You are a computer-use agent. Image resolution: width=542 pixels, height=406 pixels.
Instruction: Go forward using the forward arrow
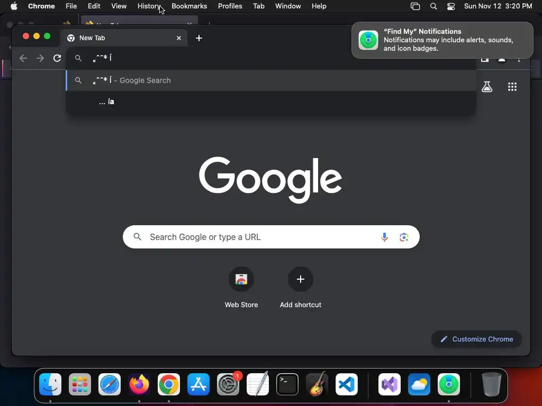(x=40, y=58)
